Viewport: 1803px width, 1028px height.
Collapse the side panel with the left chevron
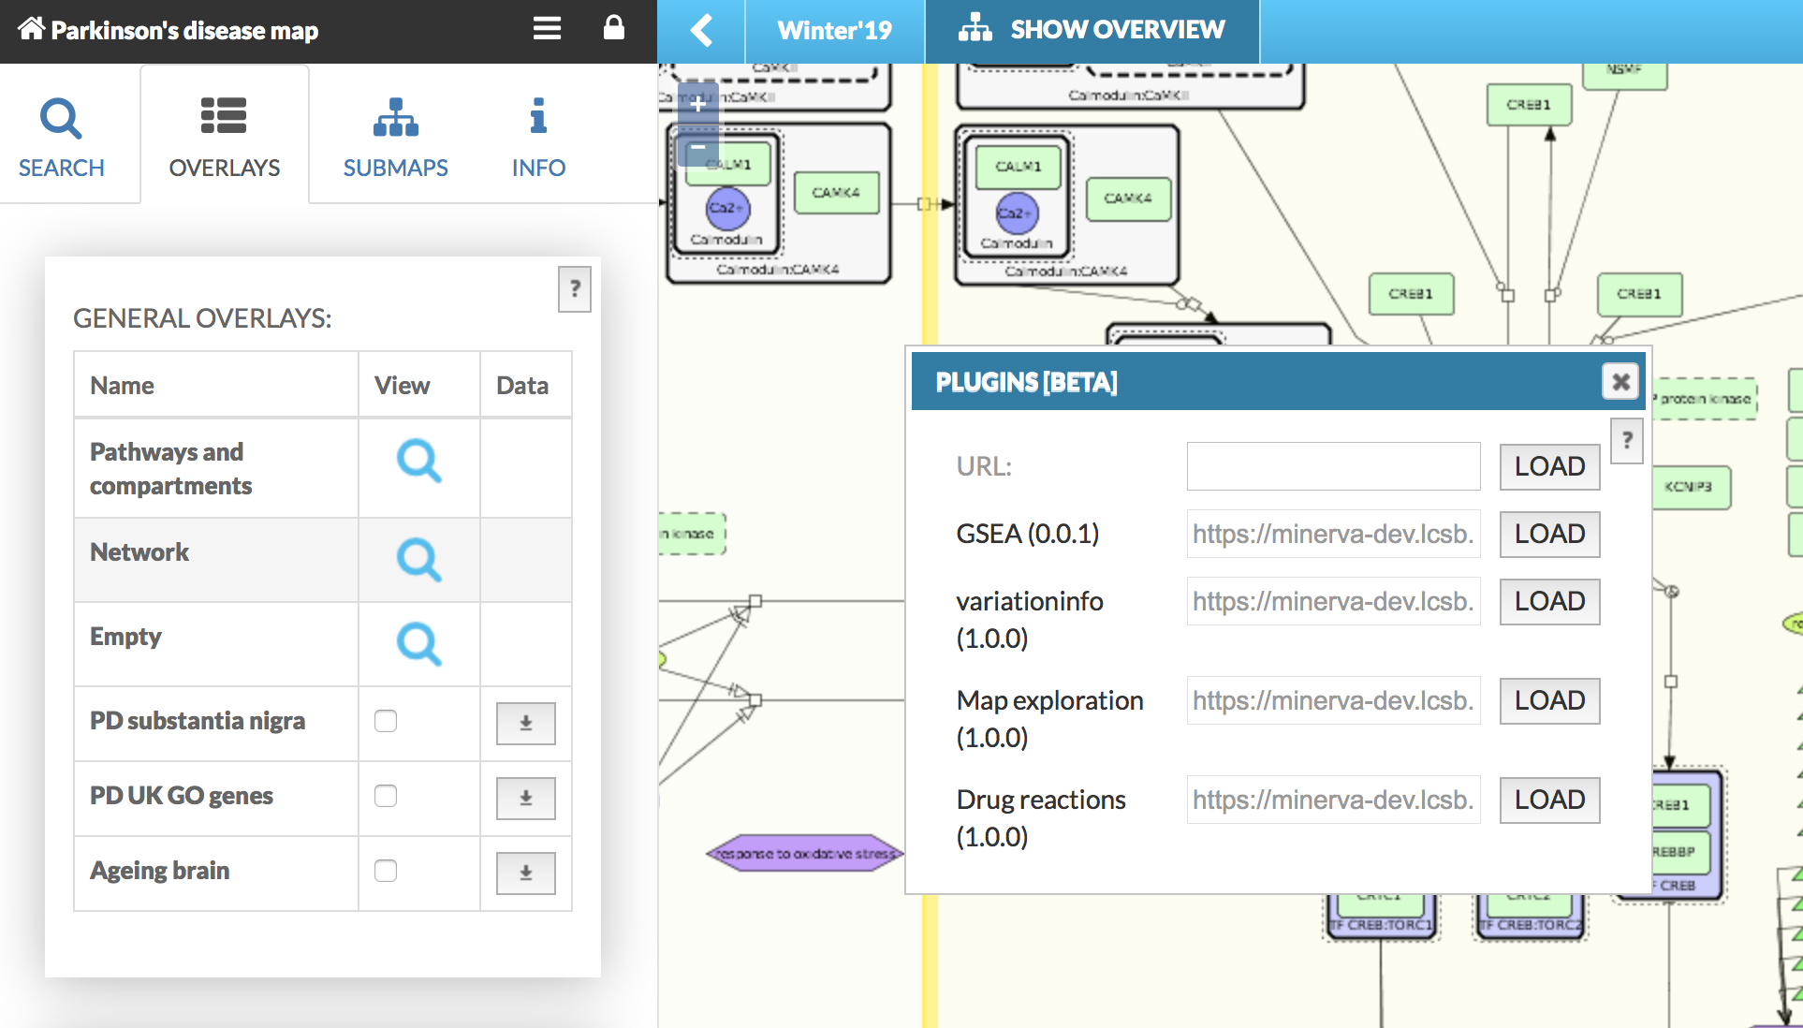(701, 30)
